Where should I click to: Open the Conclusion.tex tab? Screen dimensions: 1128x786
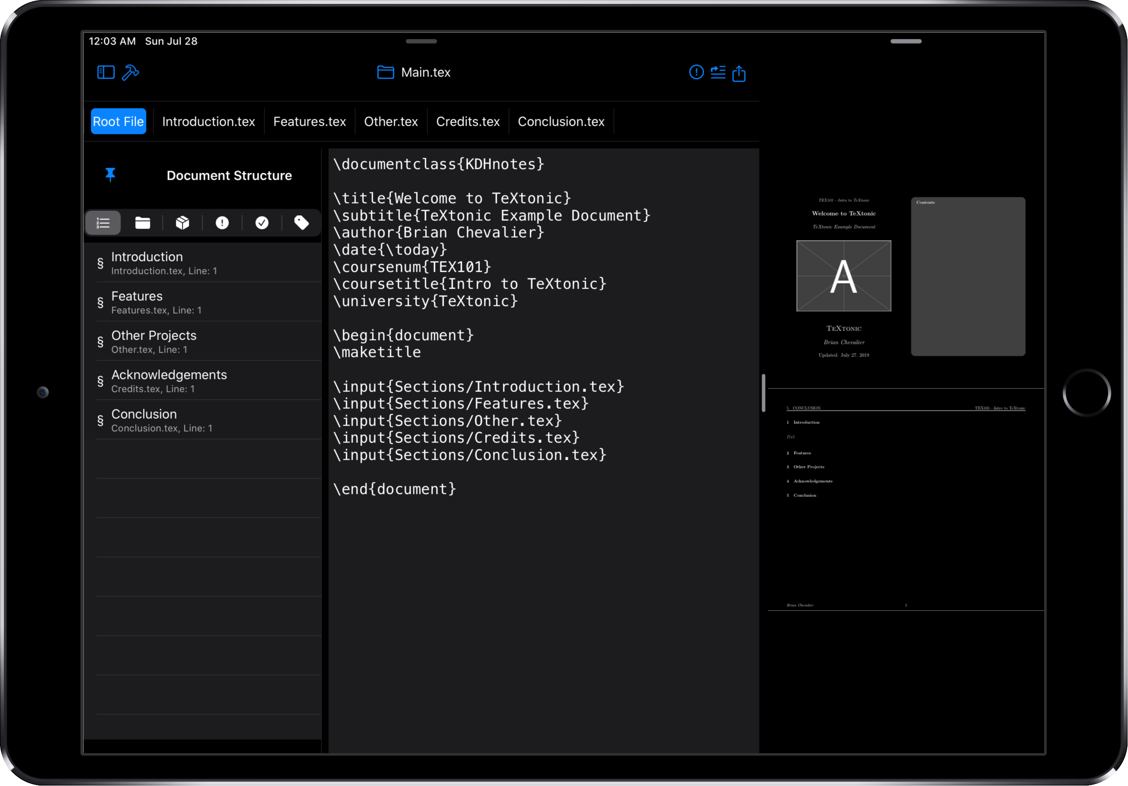point(561,121)
